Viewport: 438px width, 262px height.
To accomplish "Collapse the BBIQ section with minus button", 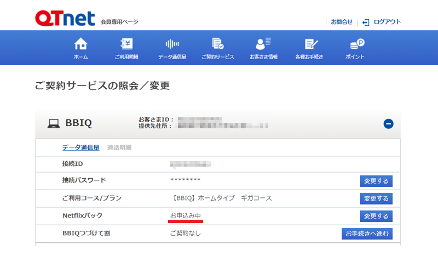I will pos(388,123).
